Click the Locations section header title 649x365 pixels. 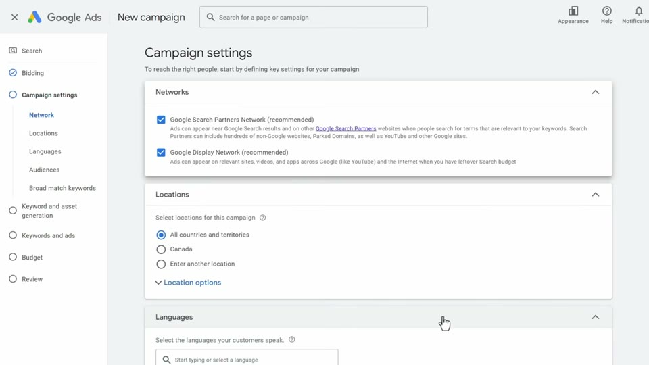[x=172, y=195]
